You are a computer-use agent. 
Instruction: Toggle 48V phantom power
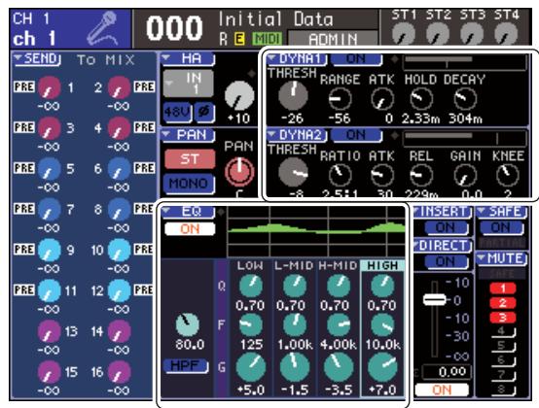click(177, 113)
